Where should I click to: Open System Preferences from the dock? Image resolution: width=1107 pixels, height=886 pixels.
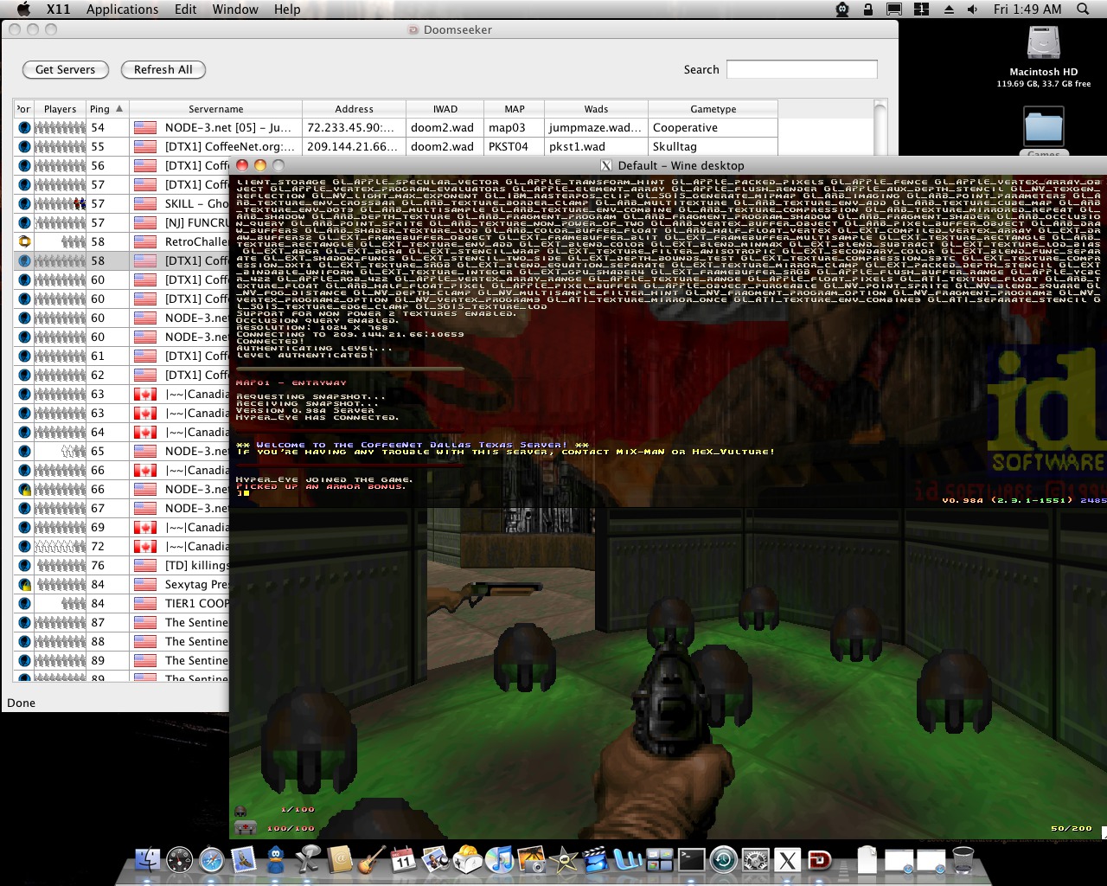click(x=756, y=860)
